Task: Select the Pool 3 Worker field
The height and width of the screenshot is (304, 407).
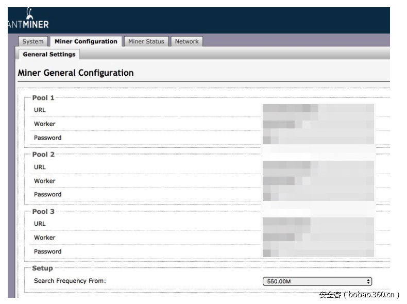Action: 318,238
